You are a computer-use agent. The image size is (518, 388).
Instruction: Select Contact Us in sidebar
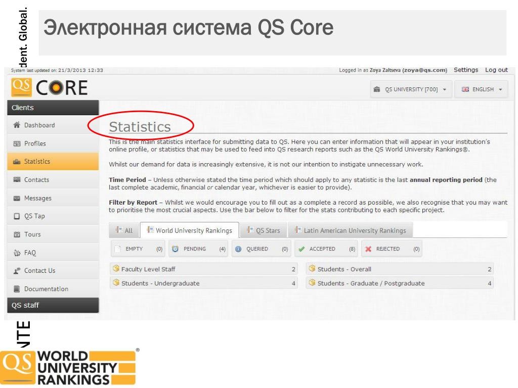click(x=53, y=271)
